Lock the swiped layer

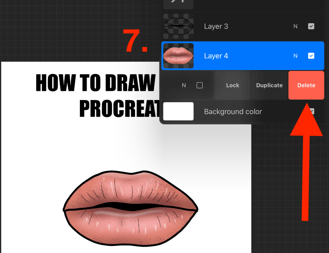tap(233, 85)
